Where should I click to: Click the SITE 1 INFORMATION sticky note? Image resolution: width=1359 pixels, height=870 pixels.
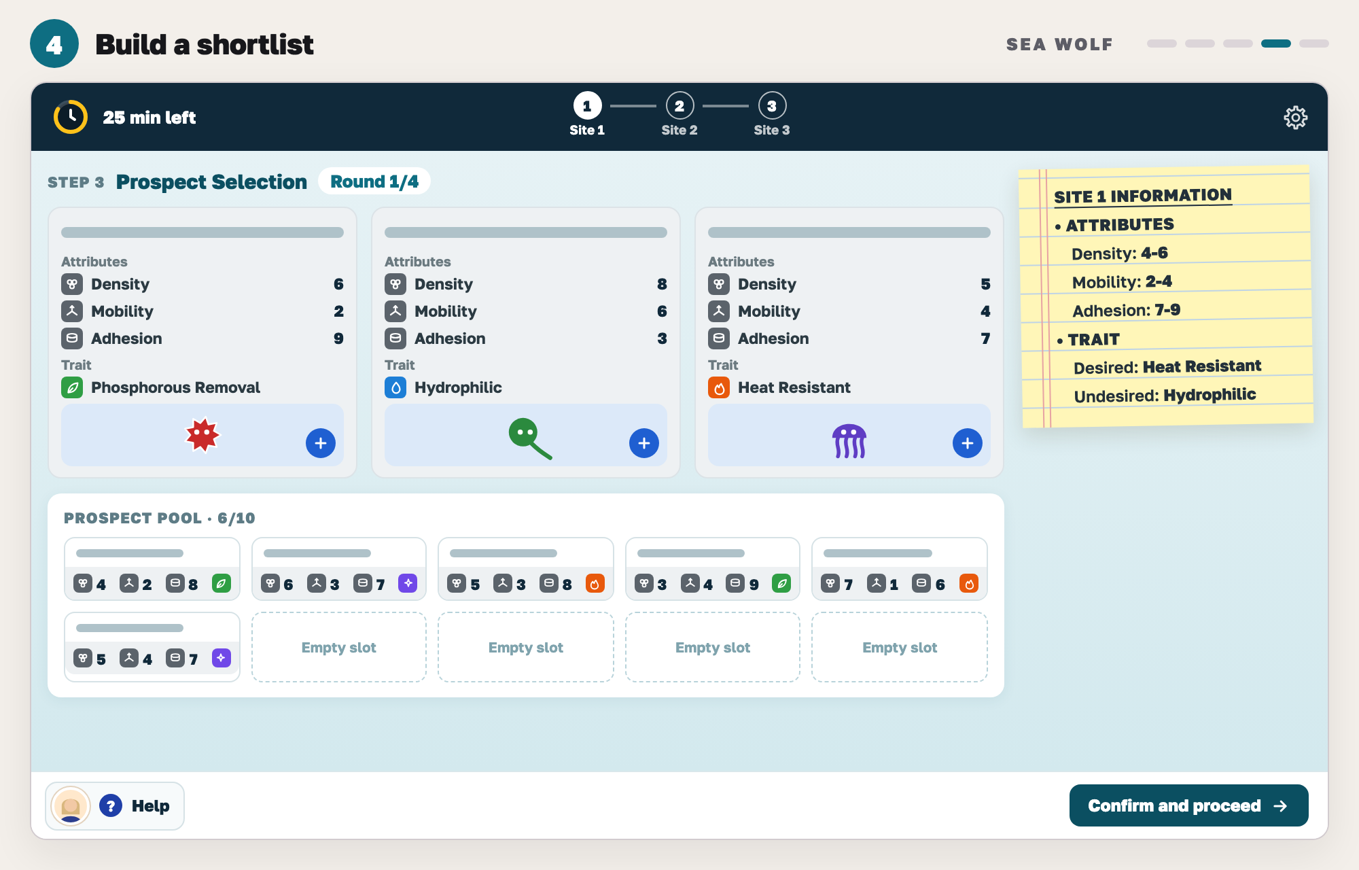(1166, 297)
